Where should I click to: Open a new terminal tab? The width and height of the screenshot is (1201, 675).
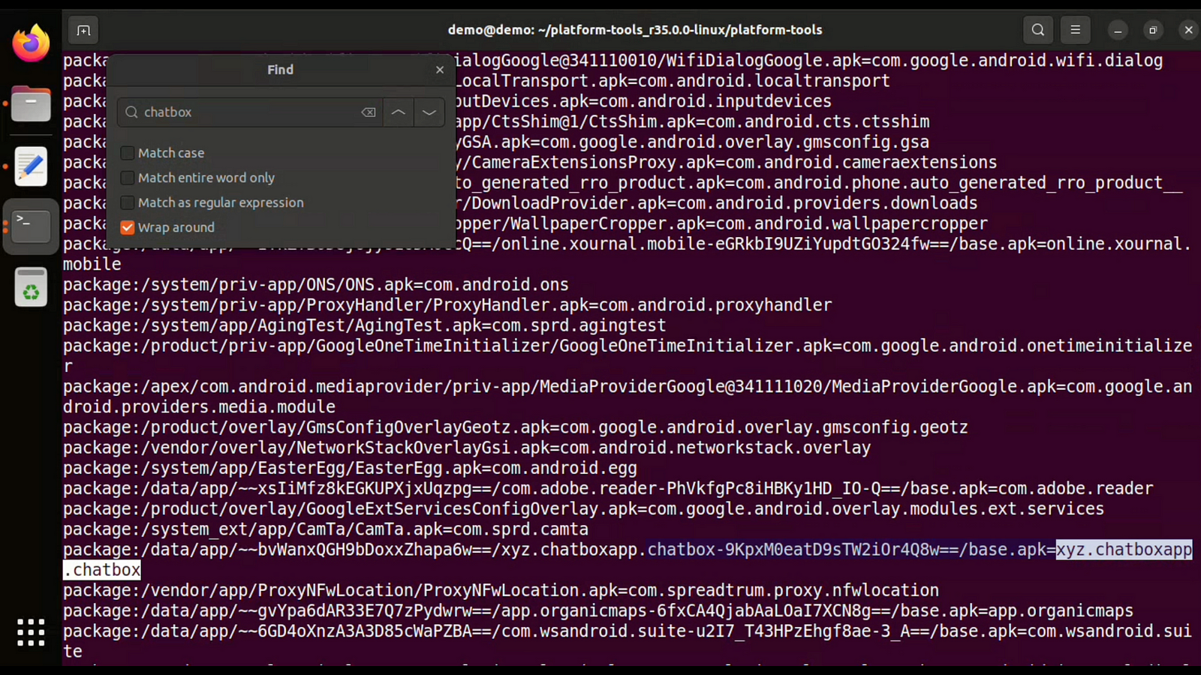[x=83, y=30]
